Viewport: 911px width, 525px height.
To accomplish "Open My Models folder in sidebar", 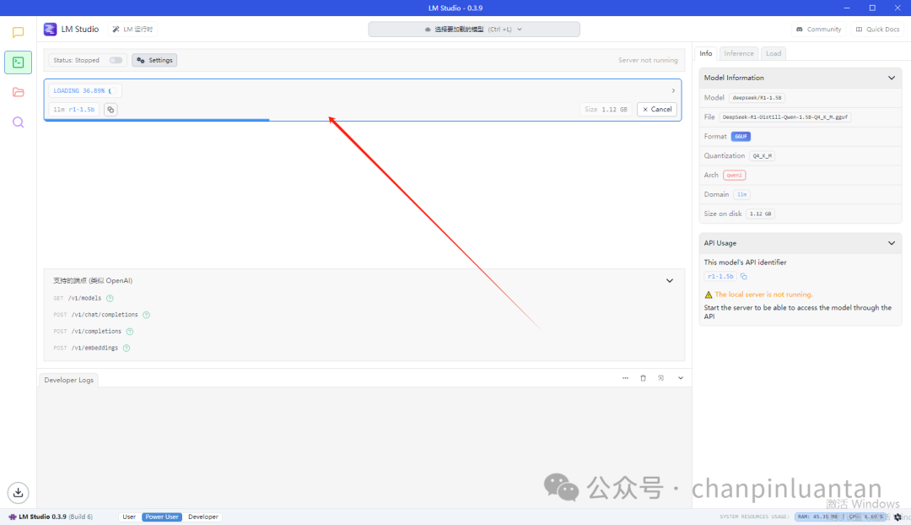I will coord(18,93).
